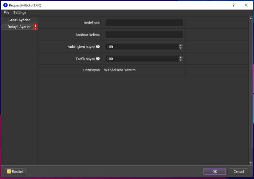
Task: Increase the Anlık işlem sayısı value
Action: pyautogui.click(x=180, y=45)
